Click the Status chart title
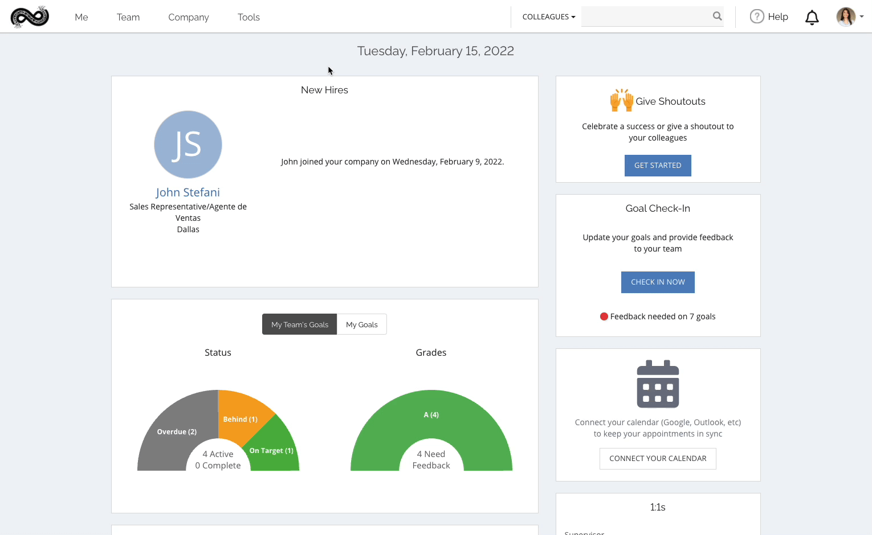Viewport: 872px width, 535px height. tap(218, 353)
